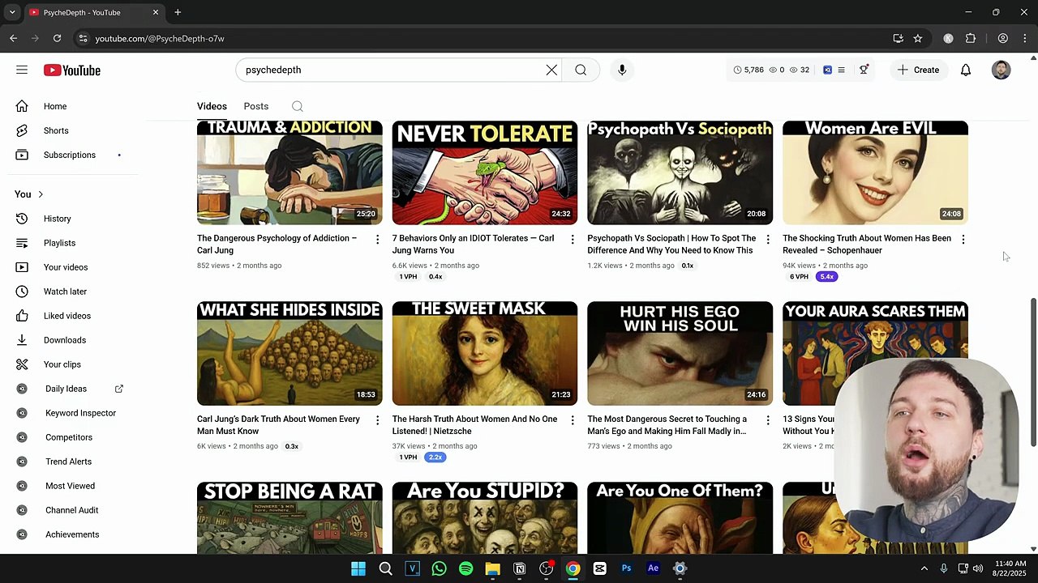This screenshot has height=583, width=1038.
Task: Open the vidIQ logo icon in header
Action: coord(827,70)
